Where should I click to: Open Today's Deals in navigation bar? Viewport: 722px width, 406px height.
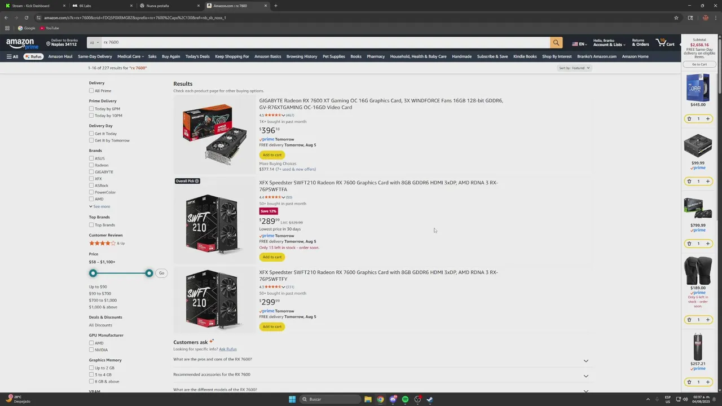point(197,56)
